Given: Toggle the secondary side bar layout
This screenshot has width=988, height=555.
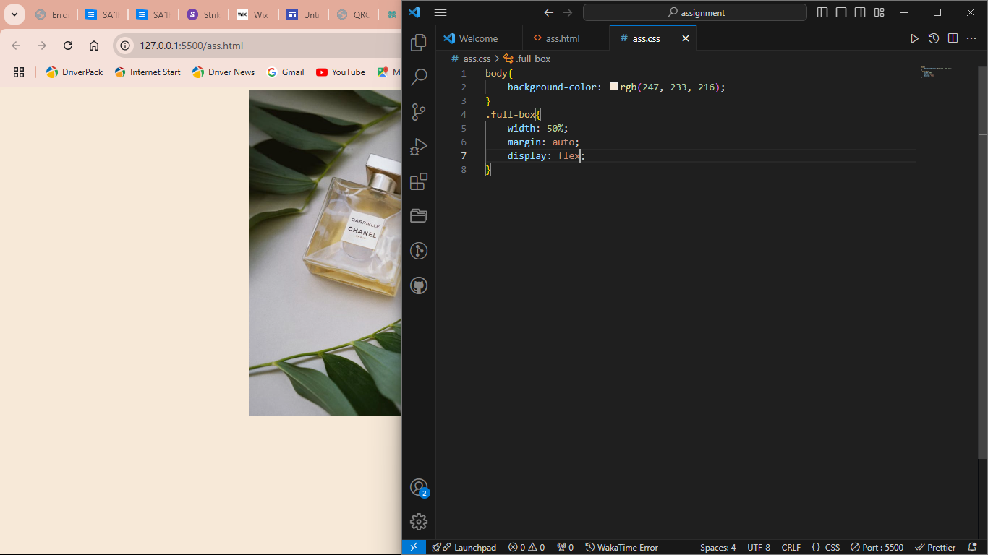Looking at the screenshot, I should [x=860, y=12].
